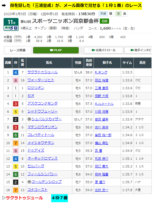Click the green GIII grade badge

[104, 21]
